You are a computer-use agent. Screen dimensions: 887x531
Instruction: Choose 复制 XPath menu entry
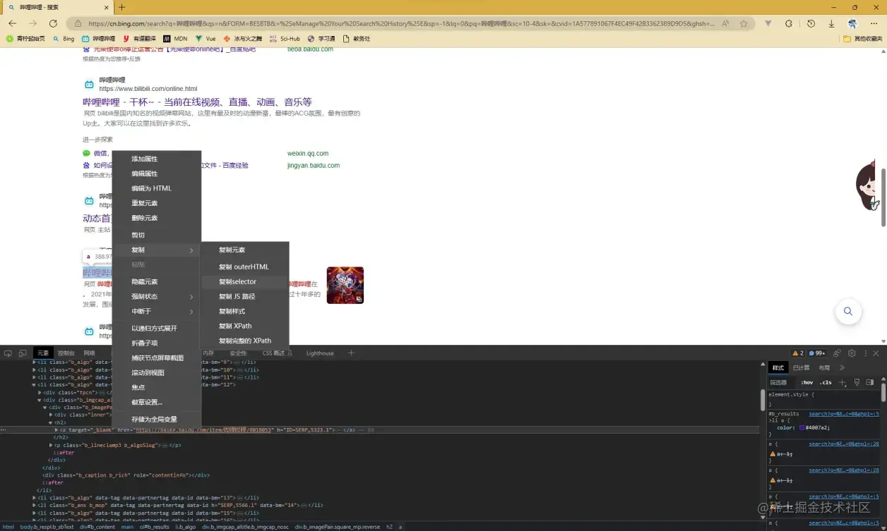pyautogui.click(x=244, y=326)
